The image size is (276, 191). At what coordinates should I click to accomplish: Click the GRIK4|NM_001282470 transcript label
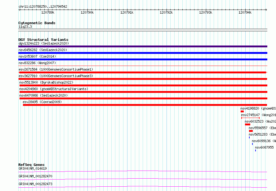35,176
